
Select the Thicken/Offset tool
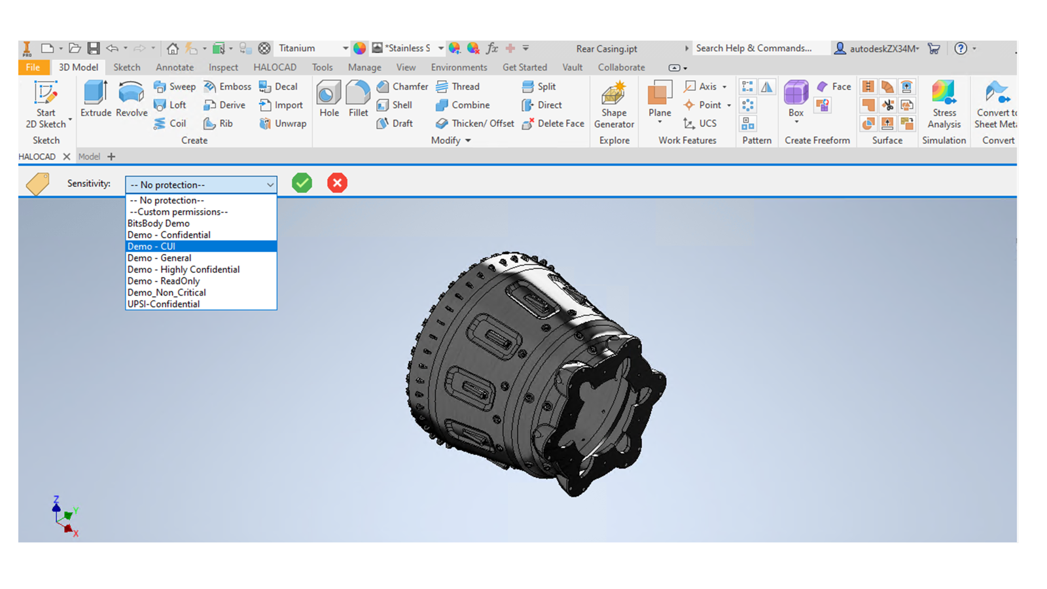475,123
